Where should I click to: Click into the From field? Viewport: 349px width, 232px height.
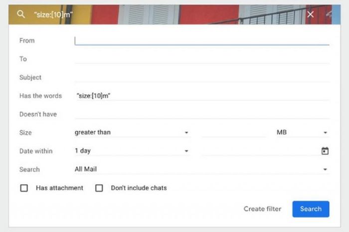click(202, 41)
